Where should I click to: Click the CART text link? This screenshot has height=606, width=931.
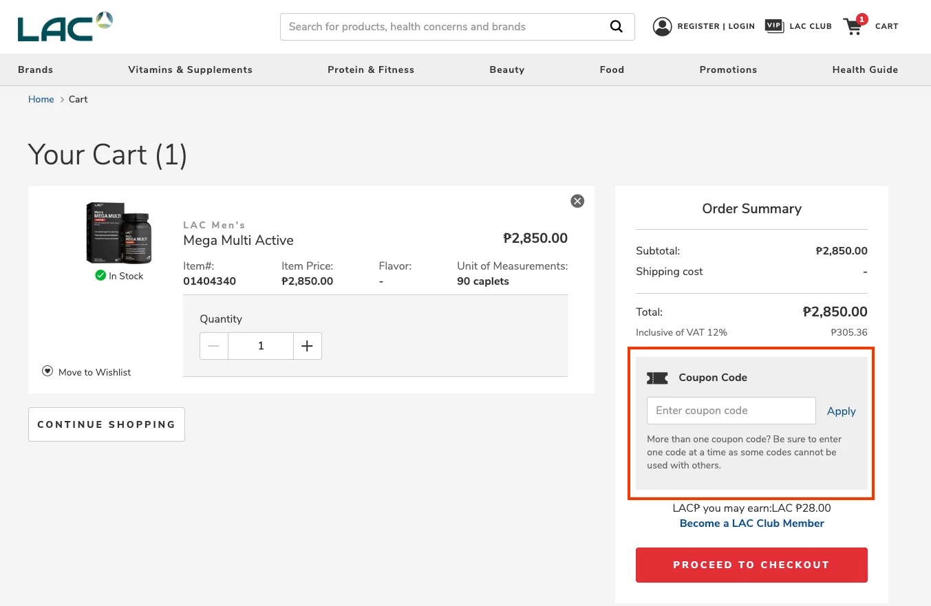pos(886,26)
